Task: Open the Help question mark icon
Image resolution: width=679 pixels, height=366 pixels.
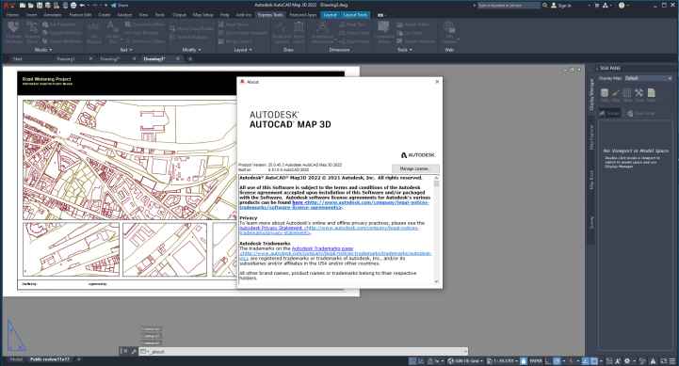Action: point(622,6)
